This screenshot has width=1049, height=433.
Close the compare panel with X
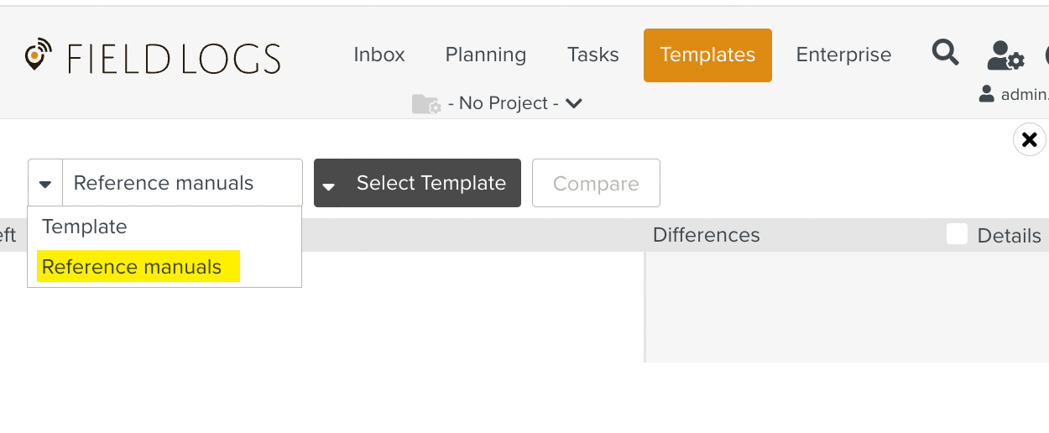[1029, 139]
